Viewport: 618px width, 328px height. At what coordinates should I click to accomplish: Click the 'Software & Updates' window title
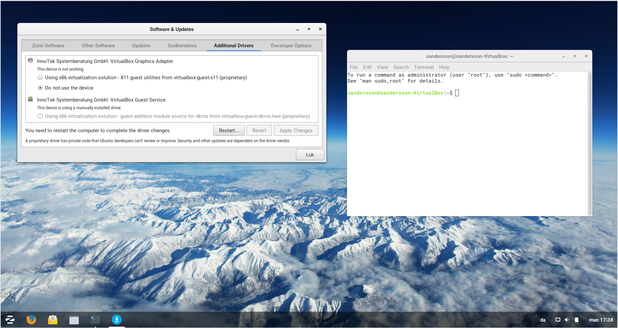[172, 29]
